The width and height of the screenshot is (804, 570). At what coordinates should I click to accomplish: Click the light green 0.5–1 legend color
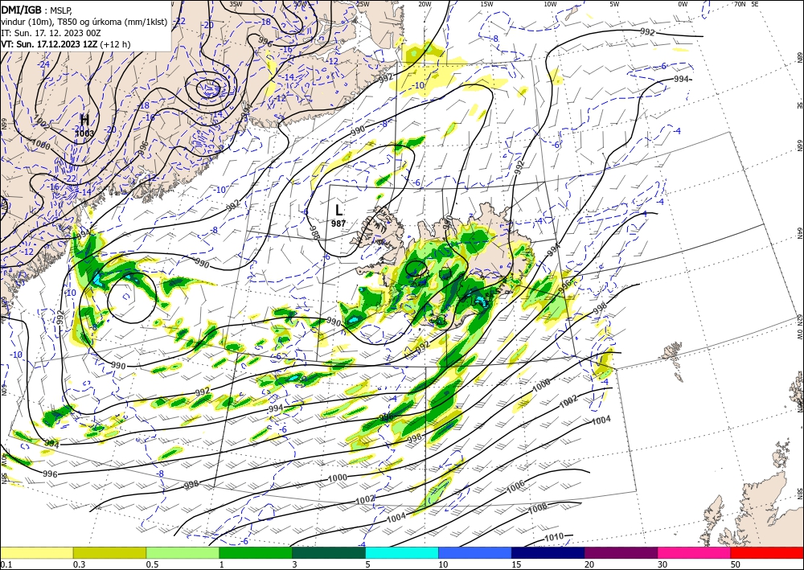(183, 552)
